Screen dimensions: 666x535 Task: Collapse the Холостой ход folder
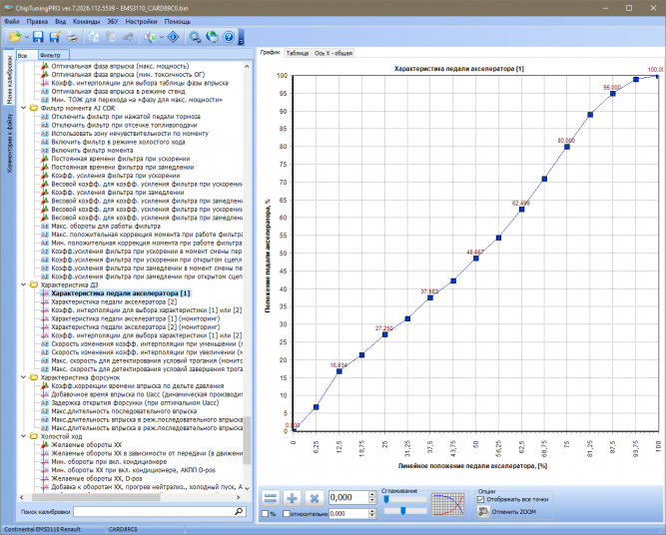pos(24,436)
